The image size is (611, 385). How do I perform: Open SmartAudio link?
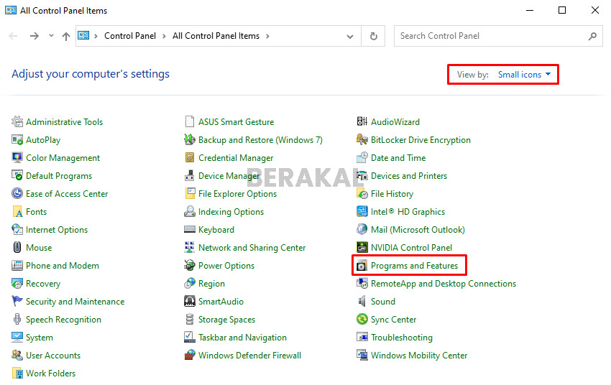(221, 301)
